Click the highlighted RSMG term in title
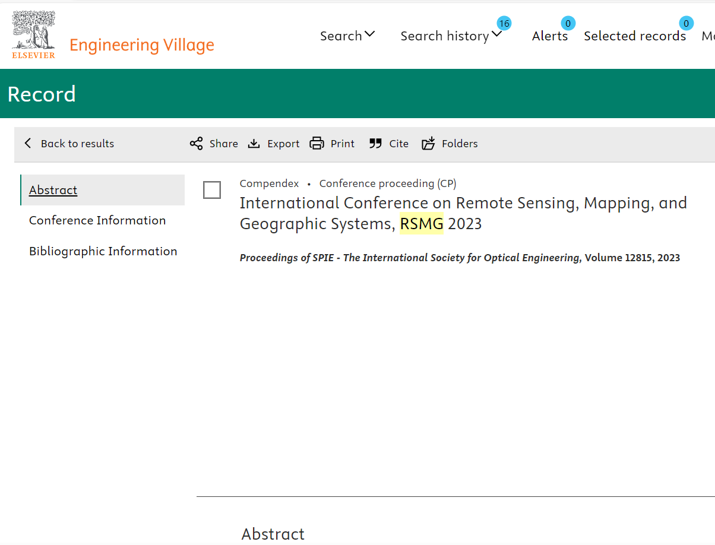 click(422, 224)
